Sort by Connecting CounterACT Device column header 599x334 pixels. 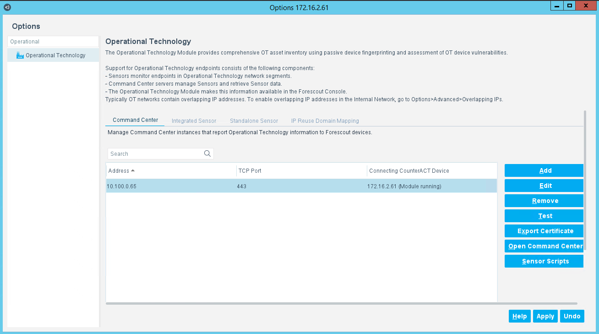point(432,171)
